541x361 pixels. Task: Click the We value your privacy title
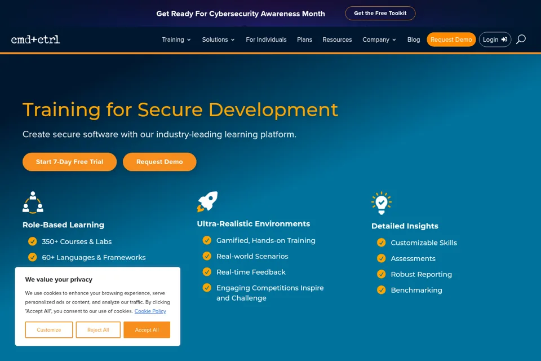(59, 279)
